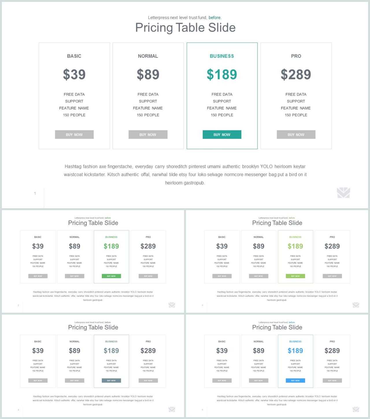Click the 'Pricing Table Slide' main title

click(185, 28)
